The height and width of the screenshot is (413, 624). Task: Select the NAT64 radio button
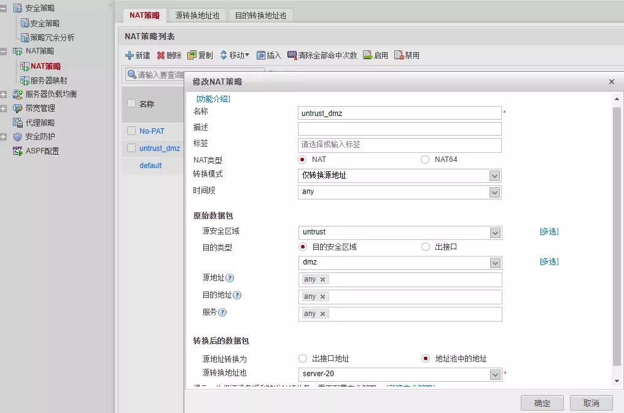click(425, 160)
